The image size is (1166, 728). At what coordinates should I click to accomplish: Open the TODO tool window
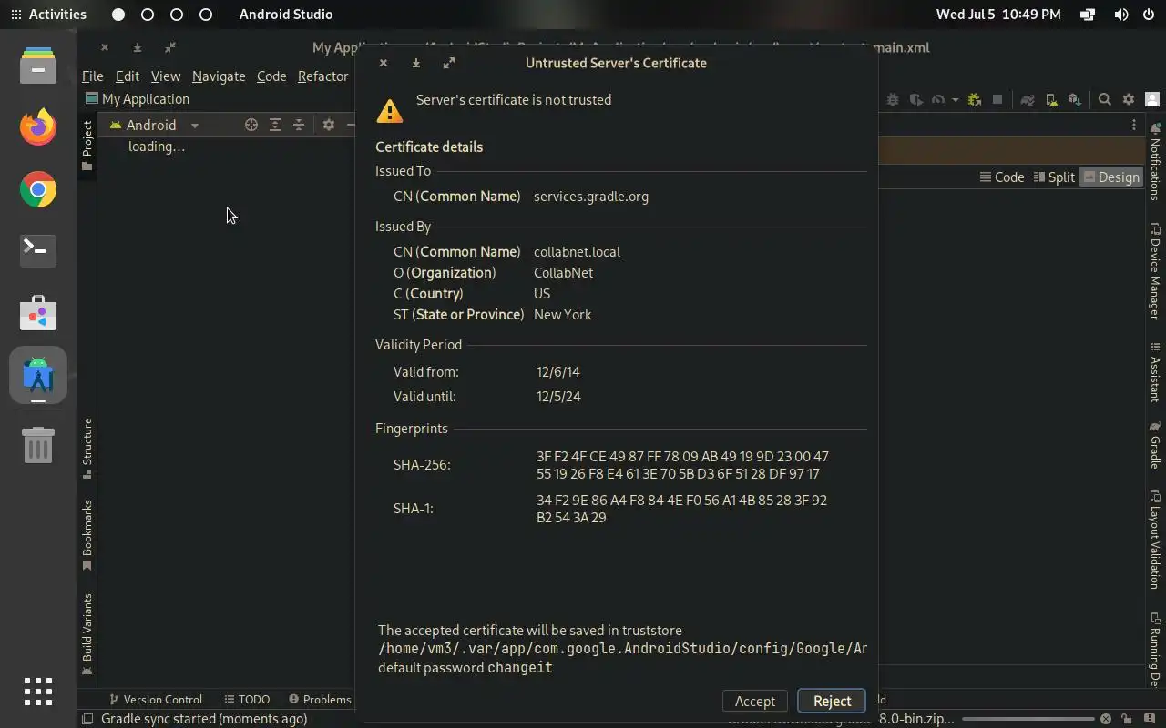point(247,699)
